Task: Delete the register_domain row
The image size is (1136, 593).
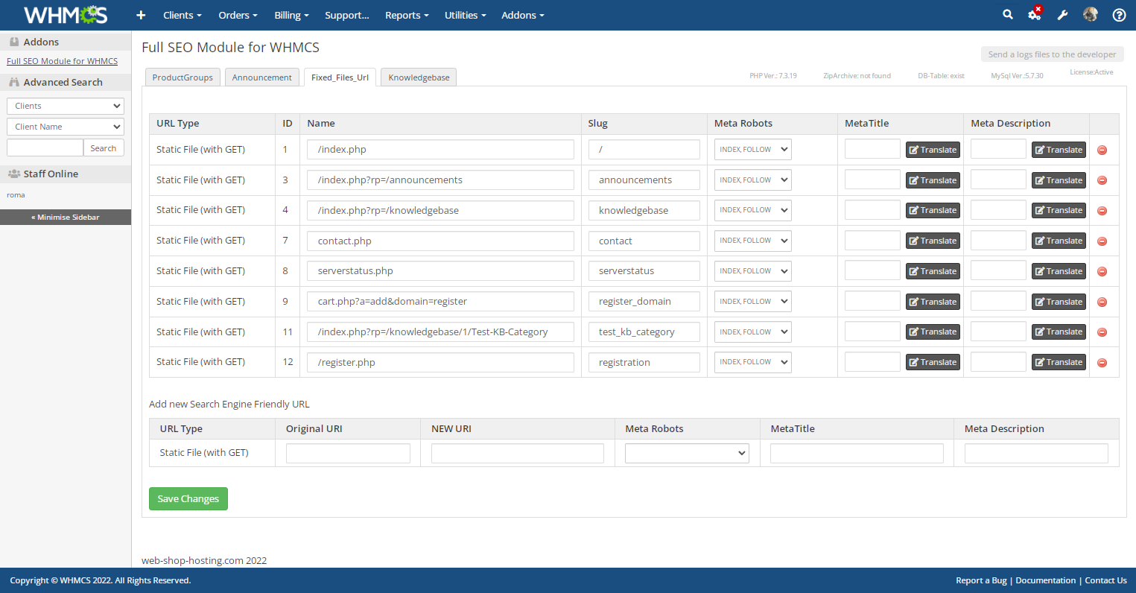Action: coord(1102,302)
